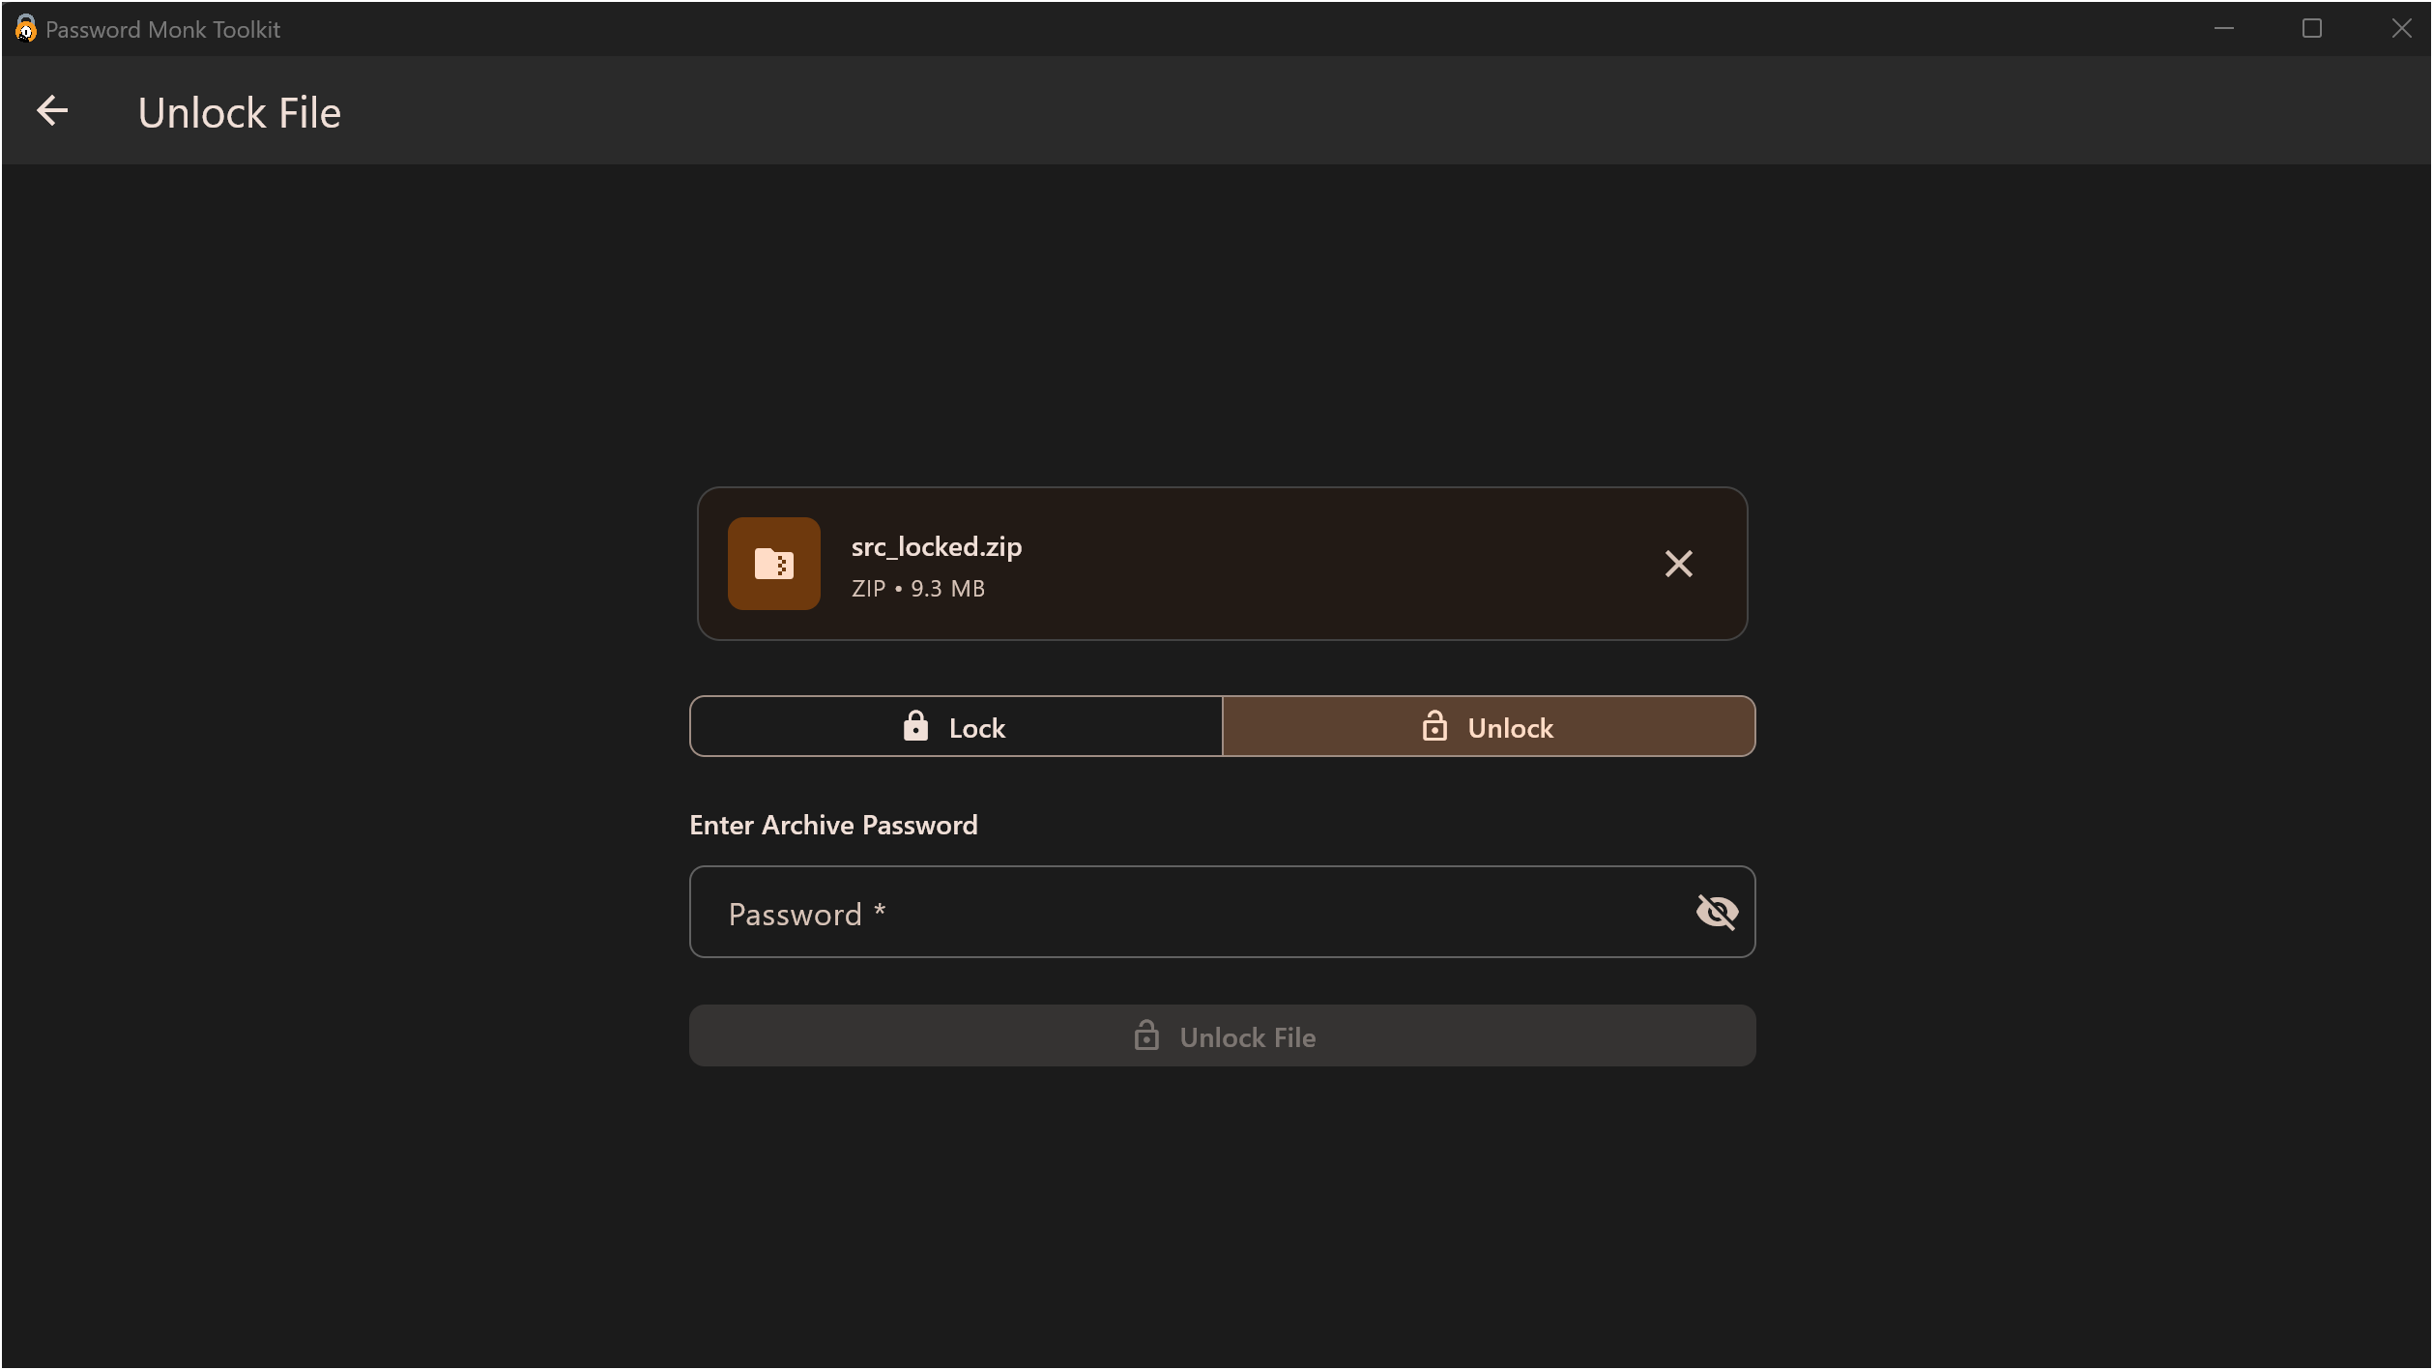Click the zip folder icon on the file card
Screen dimensions: 2433x1370
[x=773, y=564]
